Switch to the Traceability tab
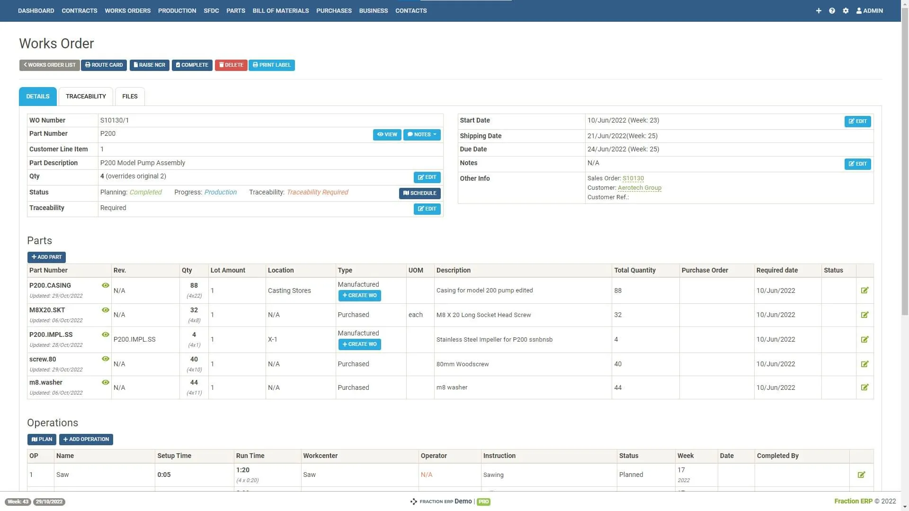This screenshot has width=909, height=511. click(86, 97)
